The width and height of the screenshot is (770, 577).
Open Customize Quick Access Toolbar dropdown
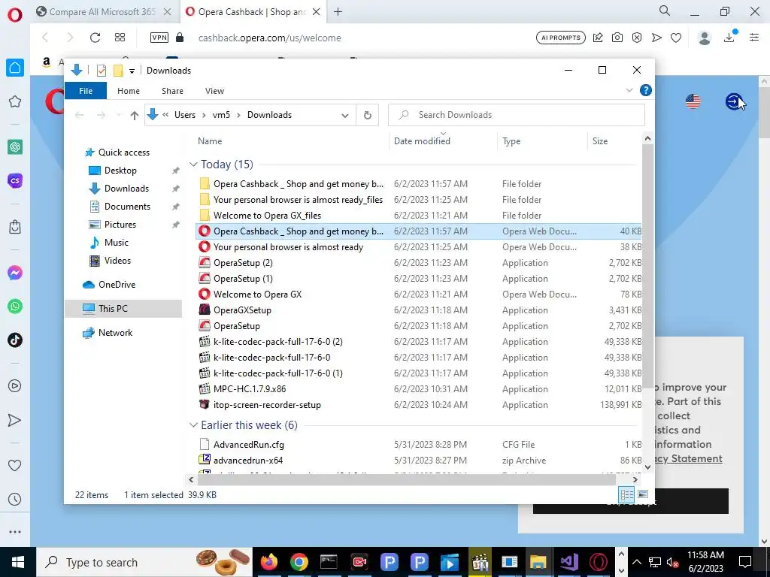point(132,71)
